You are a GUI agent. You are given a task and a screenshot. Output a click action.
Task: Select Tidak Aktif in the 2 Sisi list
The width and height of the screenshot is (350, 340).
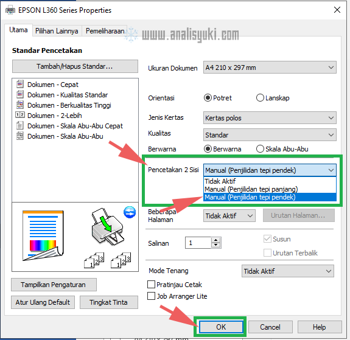[270, 181]
